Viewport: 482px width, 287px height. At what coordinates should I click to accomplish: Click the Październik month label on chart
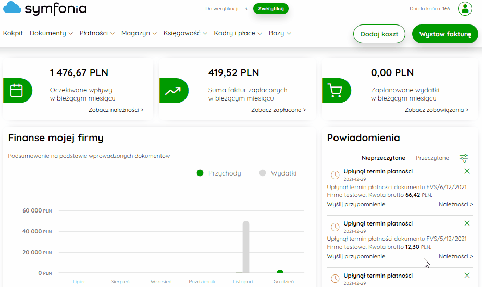point(202,281)
